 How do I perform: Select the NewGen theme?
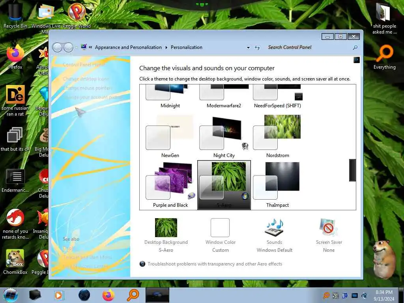[170, 136]
